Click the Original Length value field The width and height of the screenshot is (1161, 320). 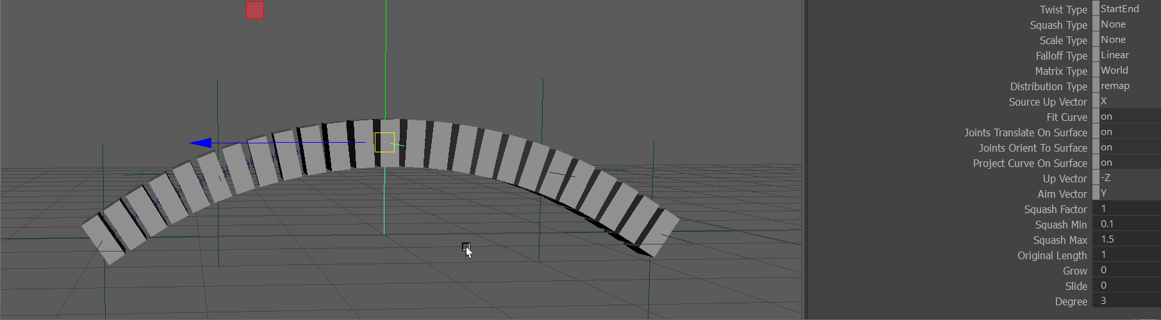point(1127,255)
